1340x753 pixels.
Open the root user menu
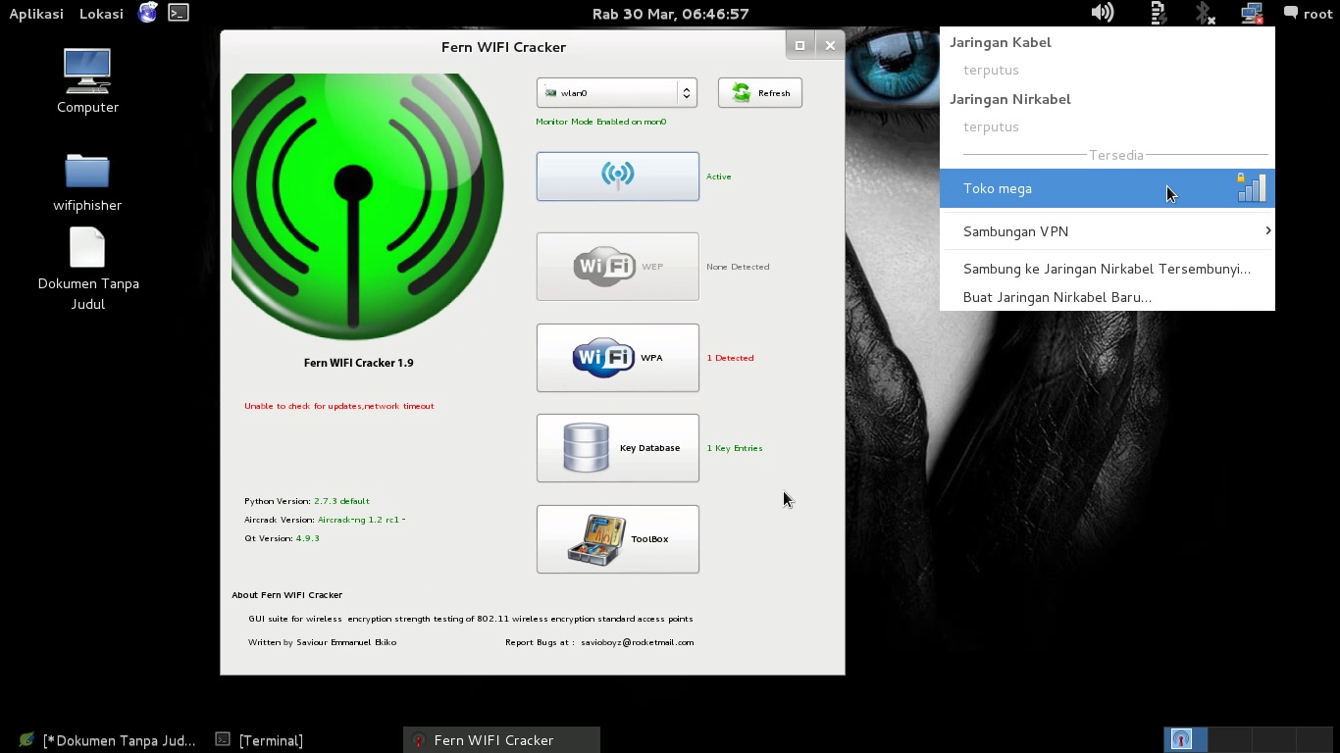coord(1309,14)
